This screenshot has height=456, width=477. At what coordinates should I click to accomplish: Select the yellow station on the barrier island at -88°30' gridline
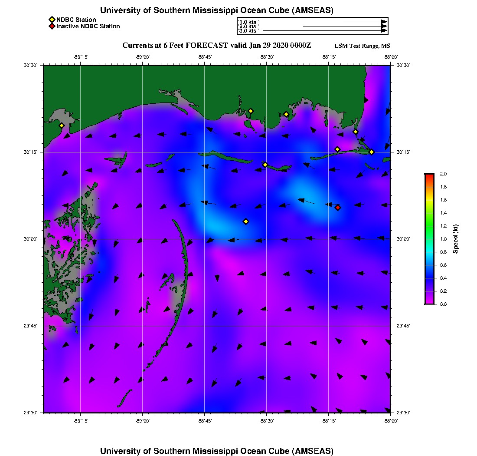tap(265, 165)
